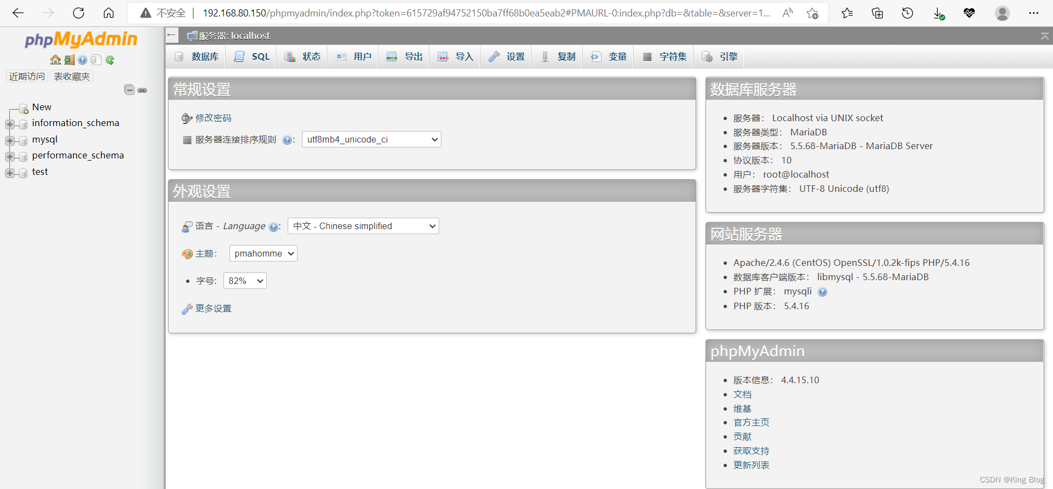Click the heart pulse performance icon
The height and width of the screenshot is (489, 1053).
point(969,13)
